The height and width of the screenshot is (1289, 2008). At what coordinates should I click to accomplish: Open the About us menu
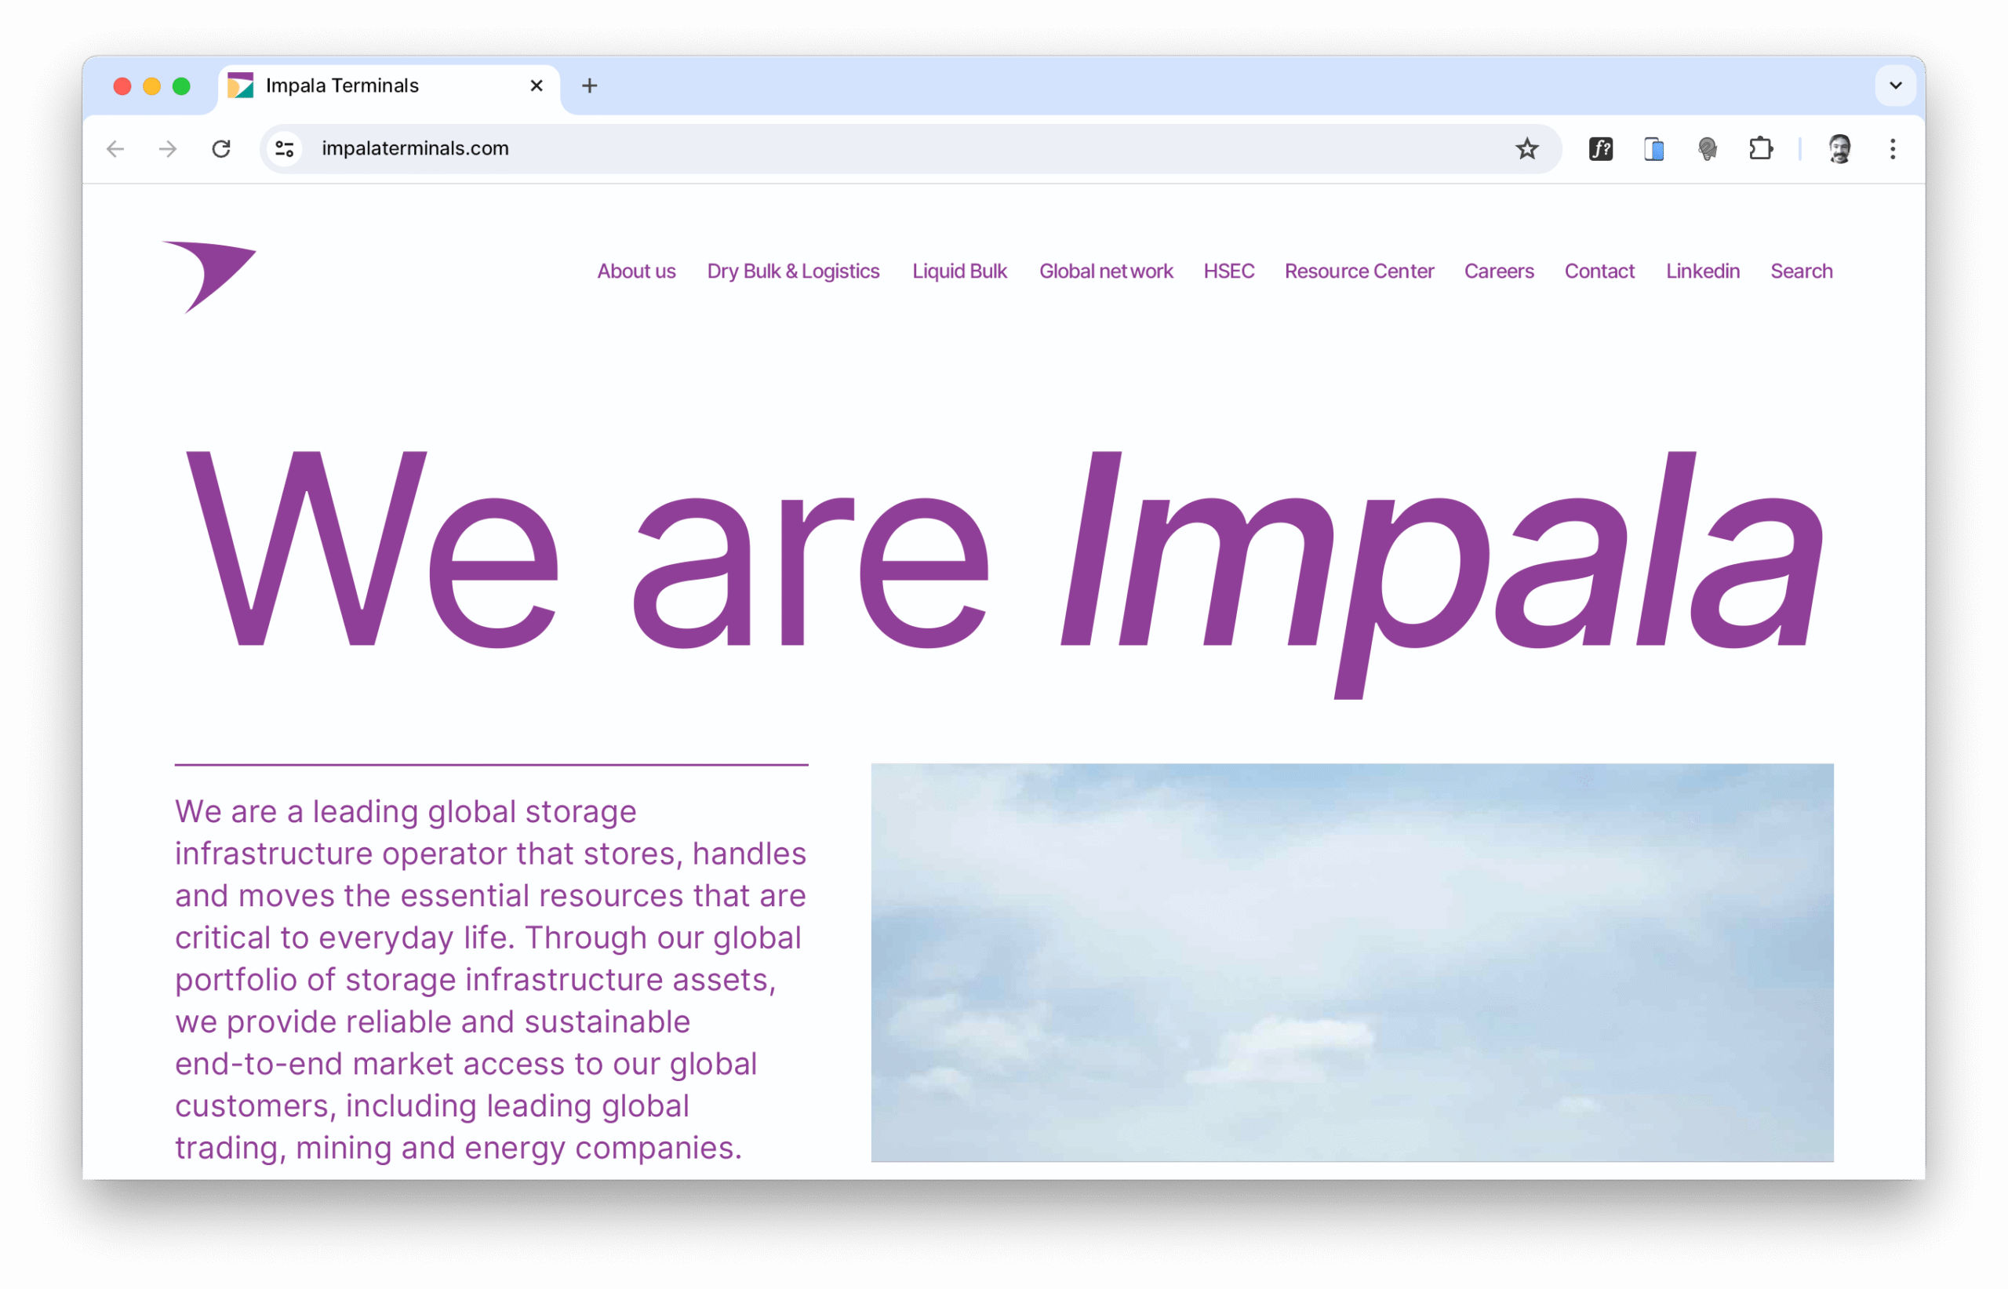click(x=636, y=271)
